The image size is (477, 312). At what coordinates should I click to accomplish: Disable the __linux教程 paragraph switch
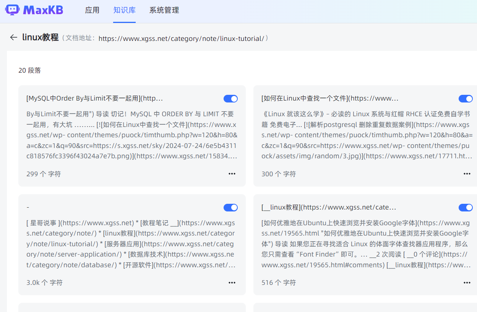click(466, 208)
